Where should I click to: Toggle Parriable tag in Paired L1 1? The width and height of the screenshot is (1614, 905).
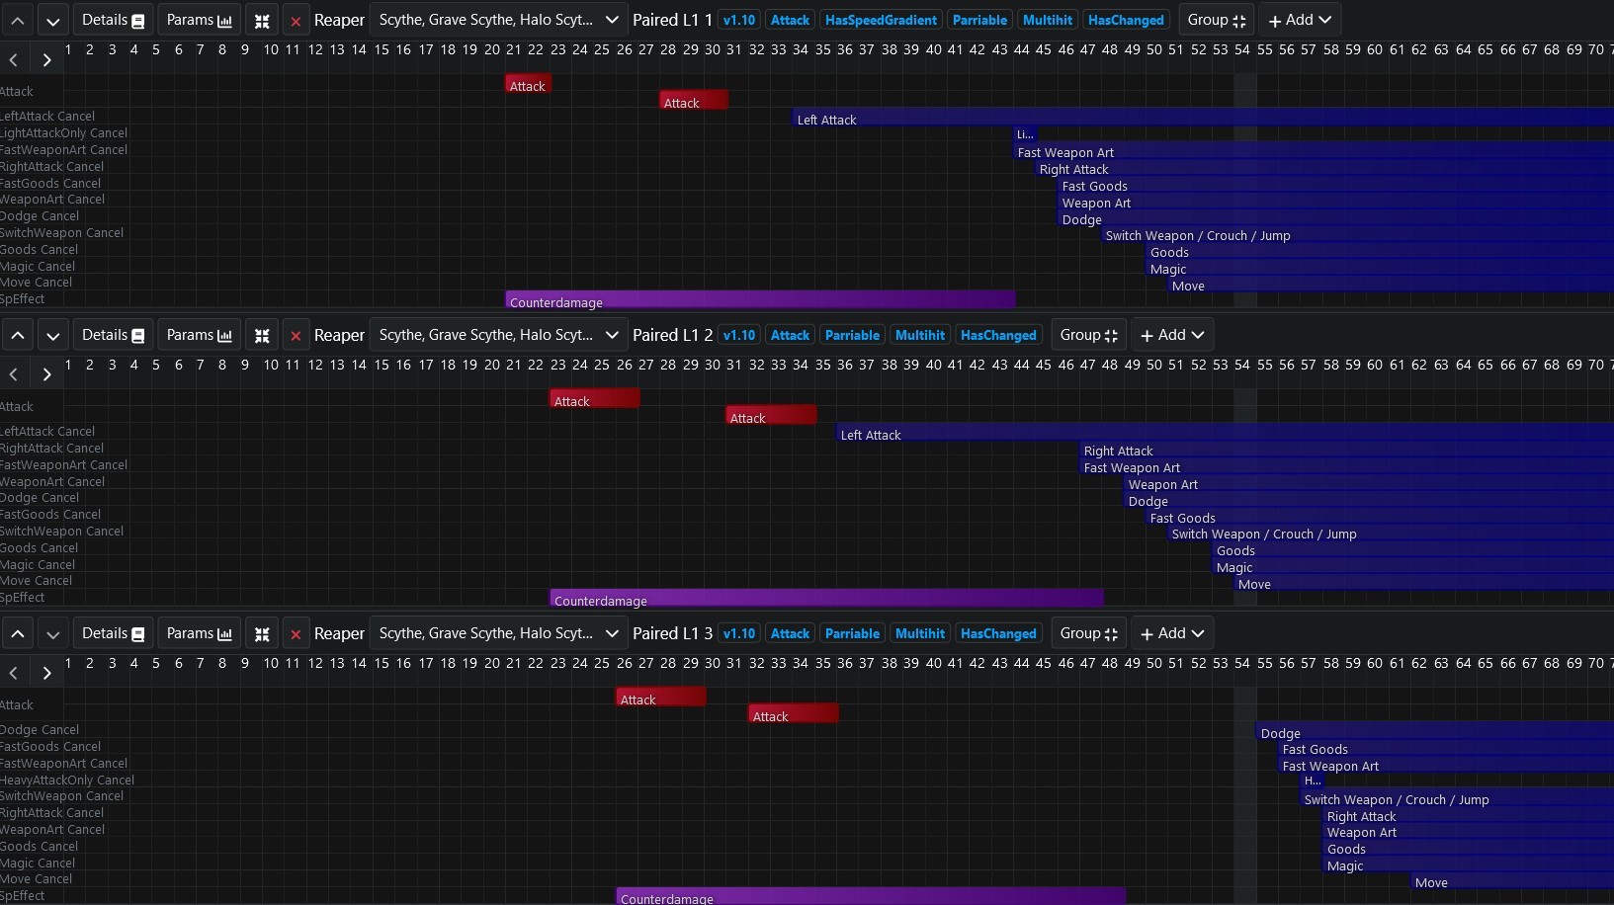pos(979,20)
